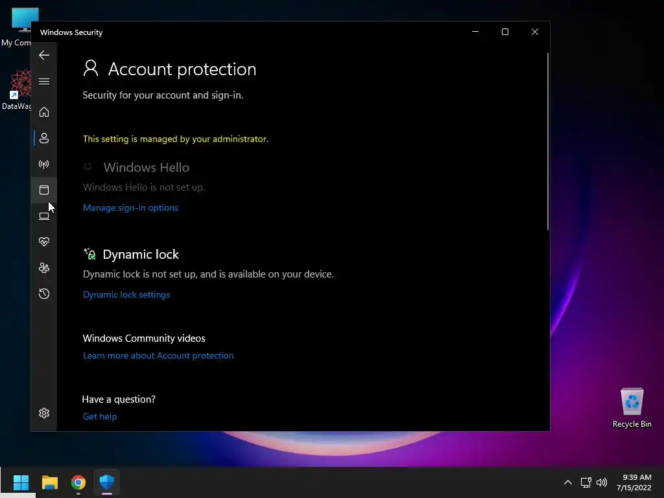664x498 pixels.
Task: Click Windows Security shield taskbar icon
Action: click(x=107, y=482)
